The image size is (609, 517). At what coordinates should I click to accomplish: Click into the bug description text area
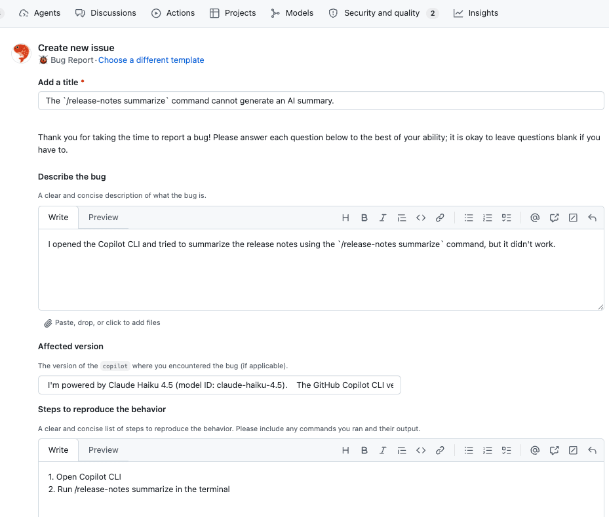[x=321, y=269]
